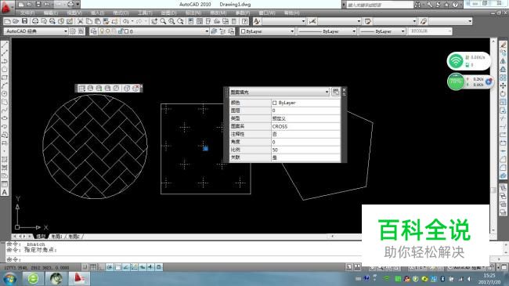Click the AutoCAD icon in the Windows taskbar
Screen dimensions: 509x286
pyautogui.click(x=79, y=278)
